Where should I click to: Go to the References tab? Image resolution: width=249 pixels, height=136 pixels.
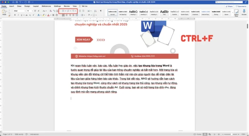tap(46, 6)
